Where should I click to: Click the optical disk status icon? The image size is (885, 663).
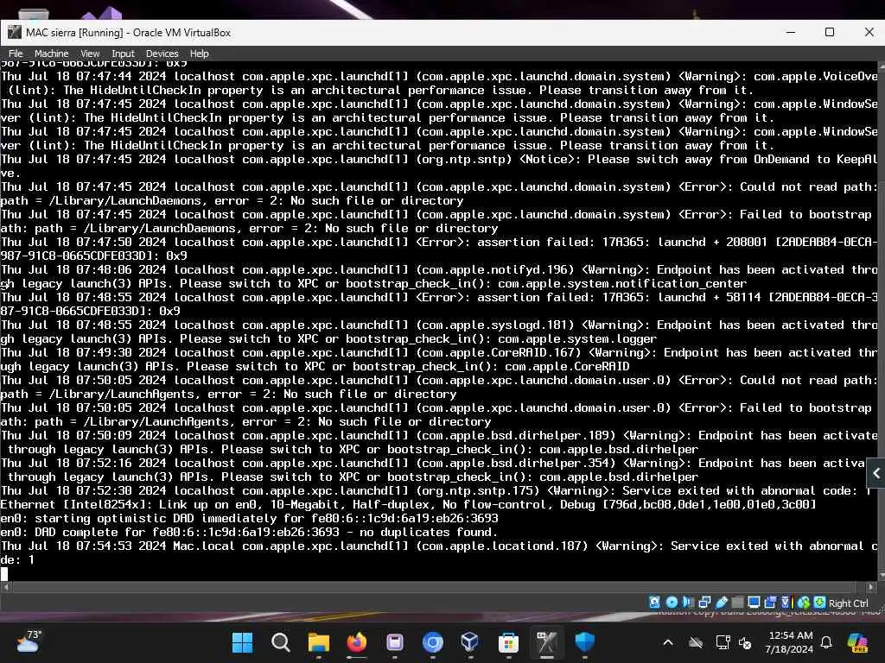(x=672, y=602)
